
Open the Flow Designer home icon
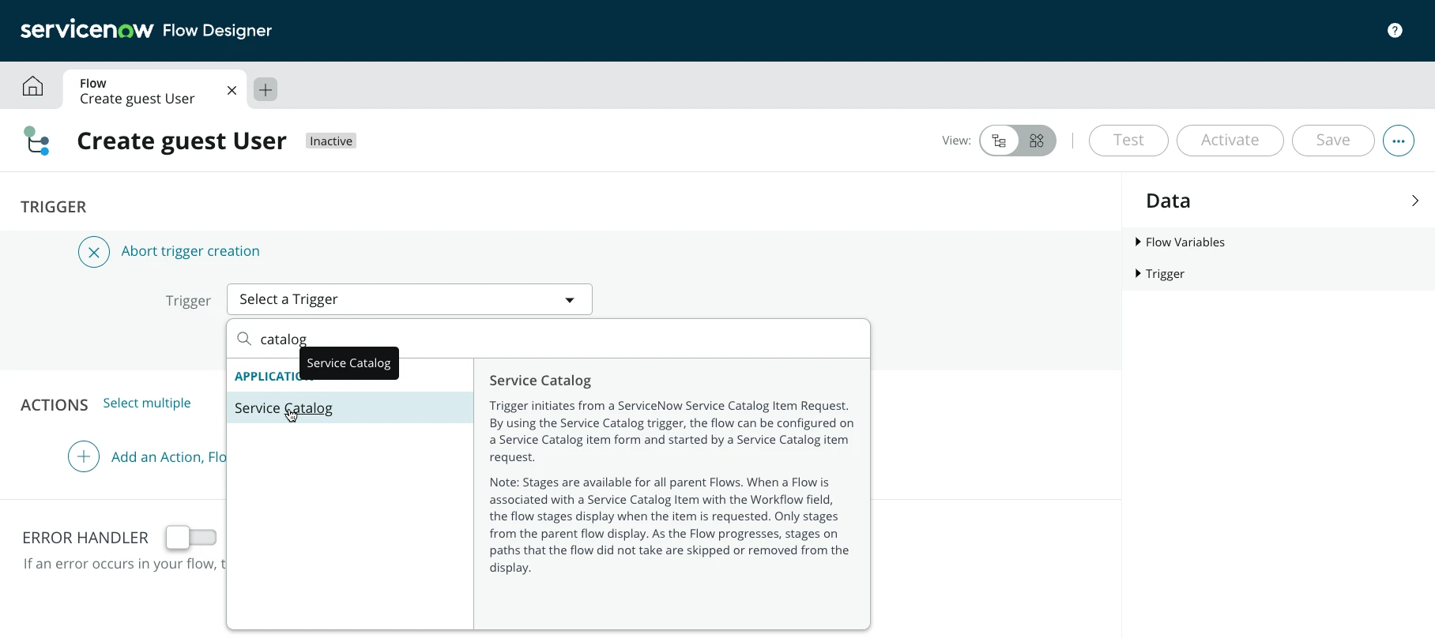(32, 86)
